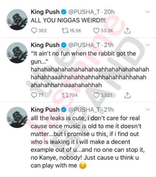Share the 20h-old tweet

coord(127,31)
